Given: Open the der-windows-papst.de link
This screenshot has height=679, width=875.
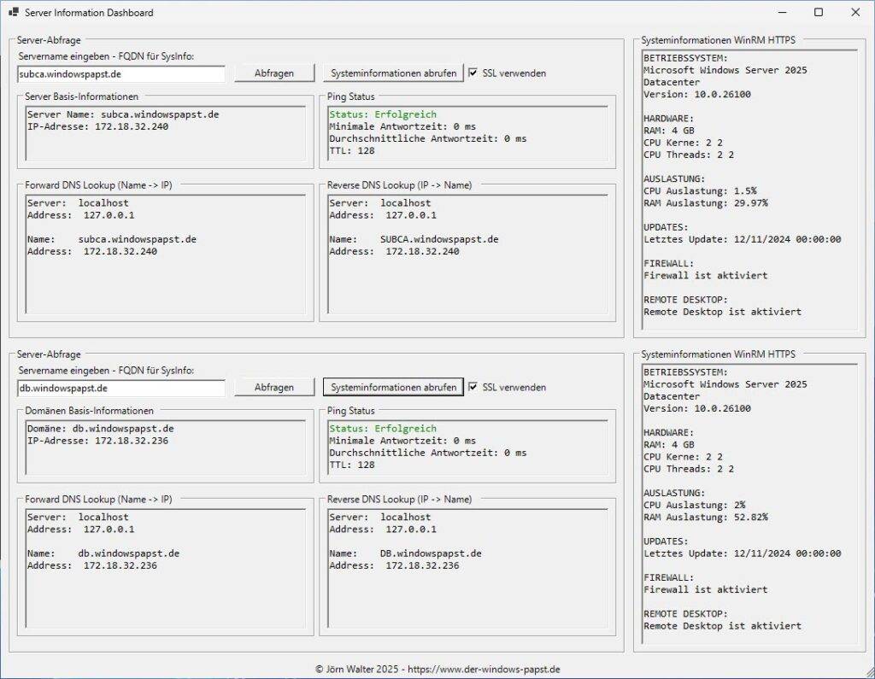Looking at the screenshot, I should 483,669.
